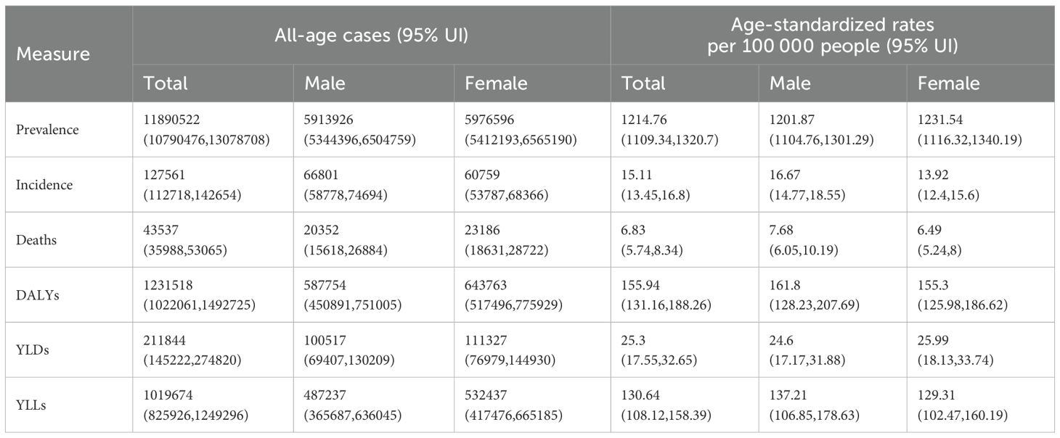1060x438 pixels.
Task: Click the YLDs row label
Action: 33,350
